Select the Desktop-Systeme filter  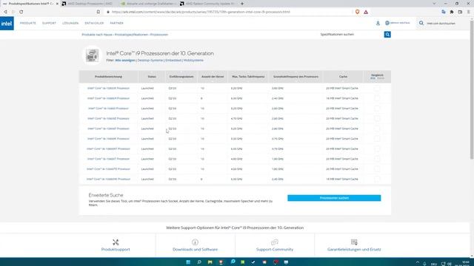click(150, 61)
